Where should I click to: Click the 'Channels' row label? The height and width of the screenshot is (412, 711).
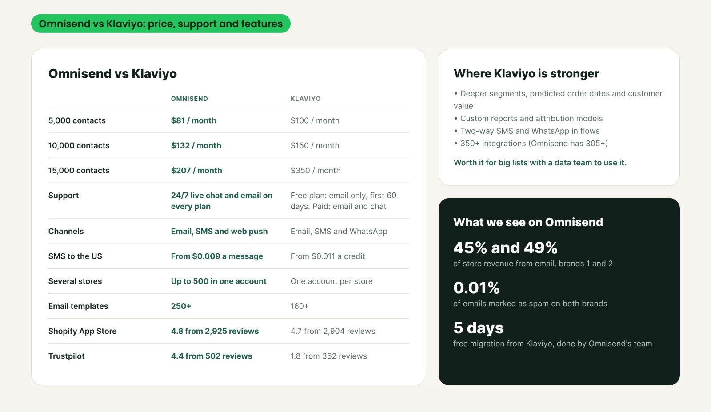66,231
